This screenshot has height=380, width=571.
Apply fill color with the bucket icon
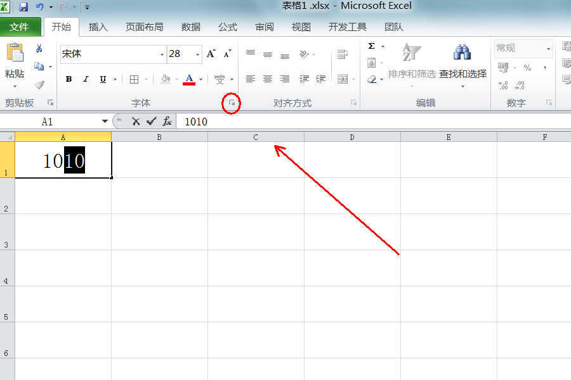coord(165,79)
